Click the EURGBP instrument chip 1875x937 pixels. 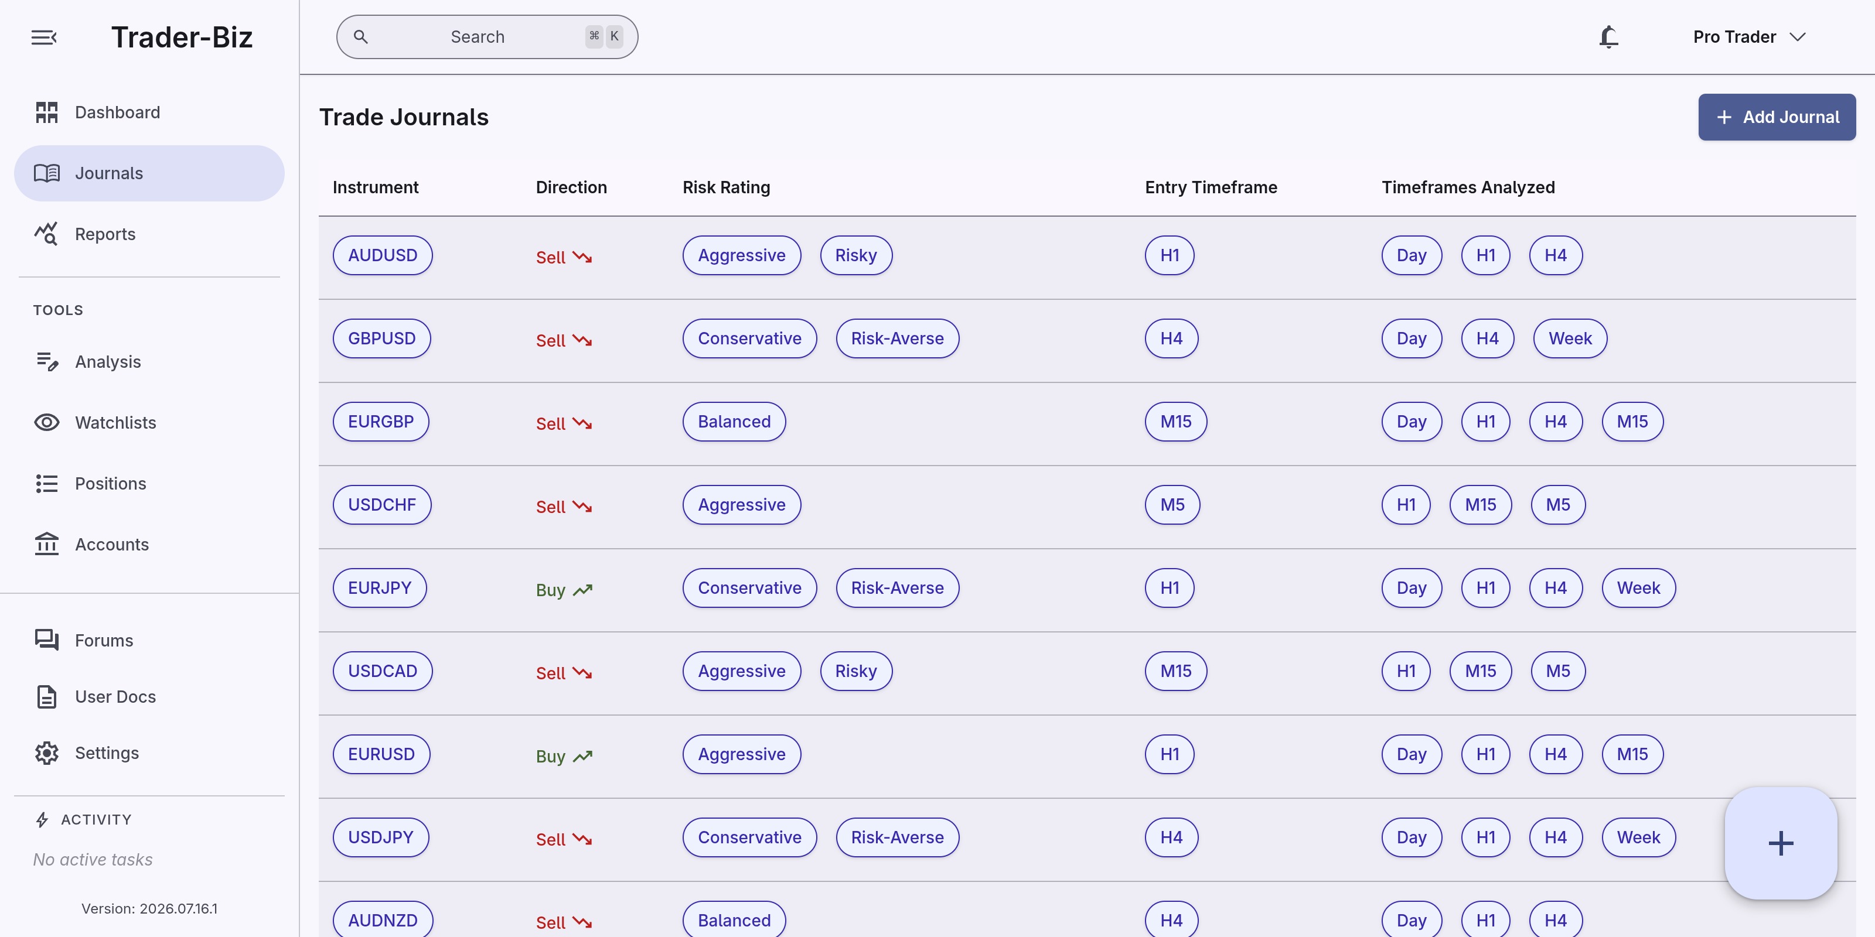[x=381, y=422]
